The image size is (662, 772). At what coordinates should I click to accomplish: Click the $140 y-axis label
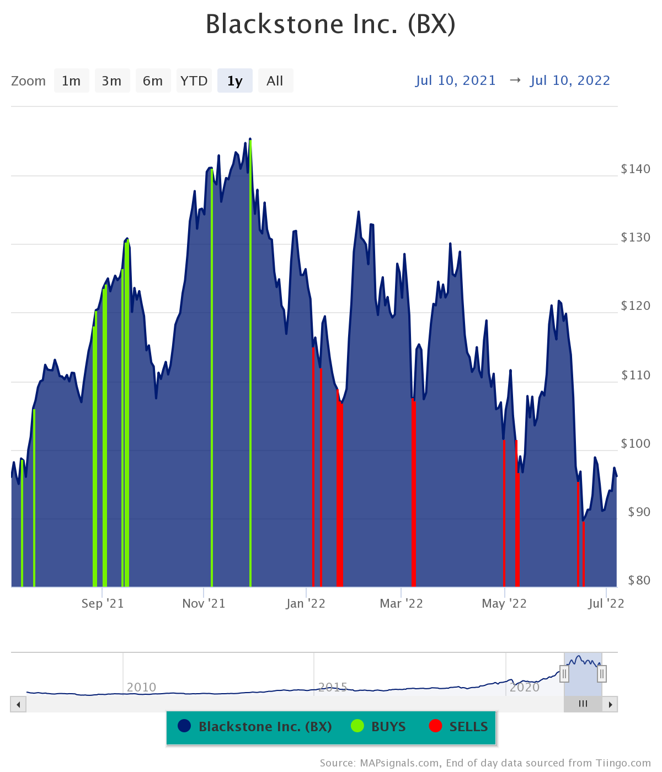point(636,169)
